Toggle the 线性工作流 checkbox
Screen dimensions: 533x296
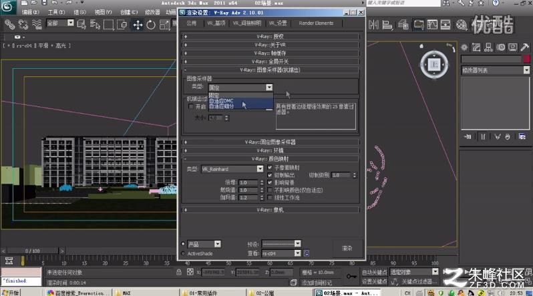(x=270, y=197)
